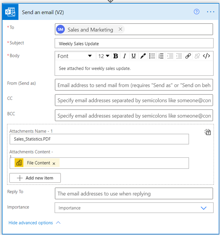Click the Subject field Weekly Sales Update
220x235 pixels.
pyautogui.click(x=134, y=43)
